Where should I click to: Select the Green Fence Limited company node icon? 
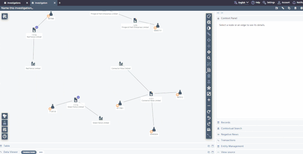tap(101, 118)
